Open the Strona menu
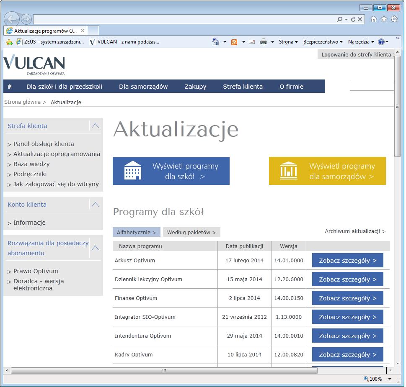This screenshot has width=406, height=387. (288, 42)
